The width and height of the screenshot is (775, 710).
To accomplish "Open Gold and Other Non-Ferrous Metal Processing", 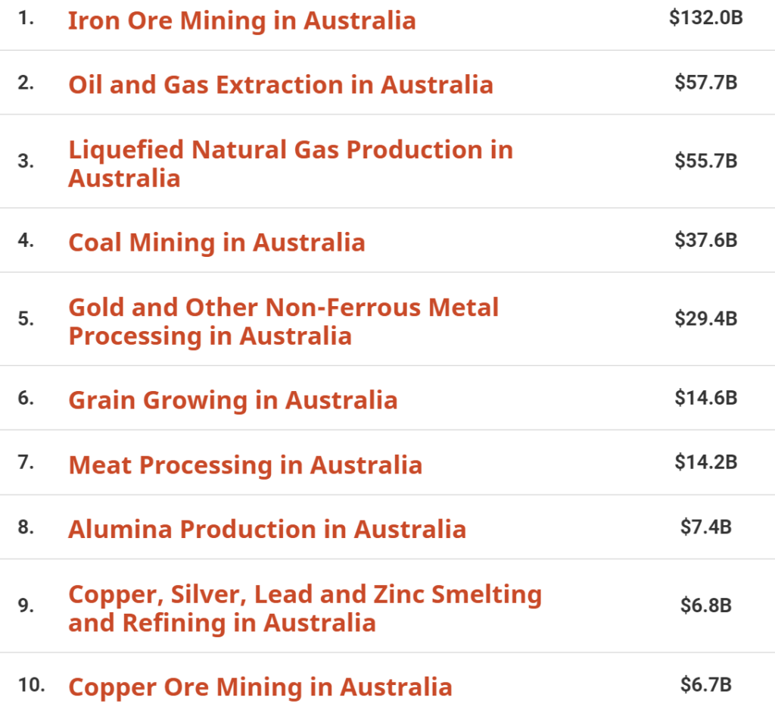I will pos(283,321).
